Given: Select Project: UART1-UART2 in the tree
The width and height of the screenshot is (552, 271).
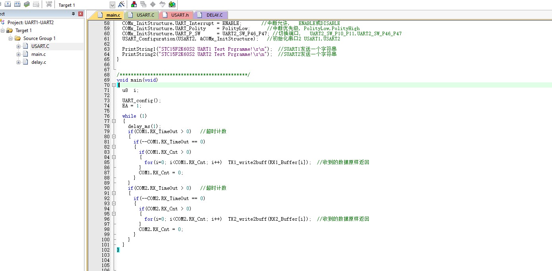Looking at the screenshot, I should pos(31,23).
